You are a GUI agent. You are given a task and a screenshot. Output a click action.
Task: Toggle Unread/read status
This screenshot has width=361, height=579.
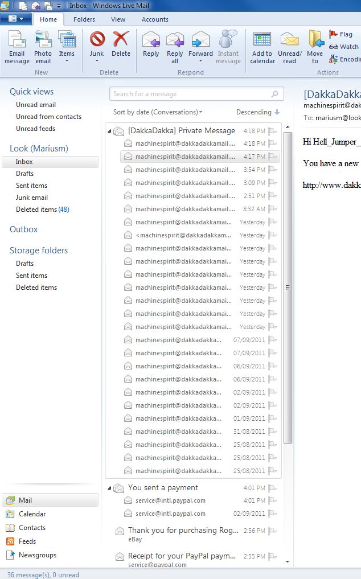(x=290, y=47)
